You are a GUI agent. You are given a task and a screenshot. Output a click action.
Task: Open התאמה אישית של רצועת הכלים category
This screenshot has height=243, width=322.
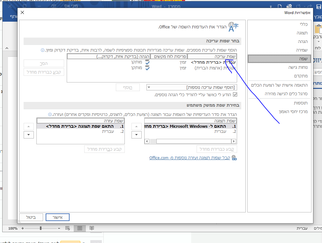pos(279,85)
